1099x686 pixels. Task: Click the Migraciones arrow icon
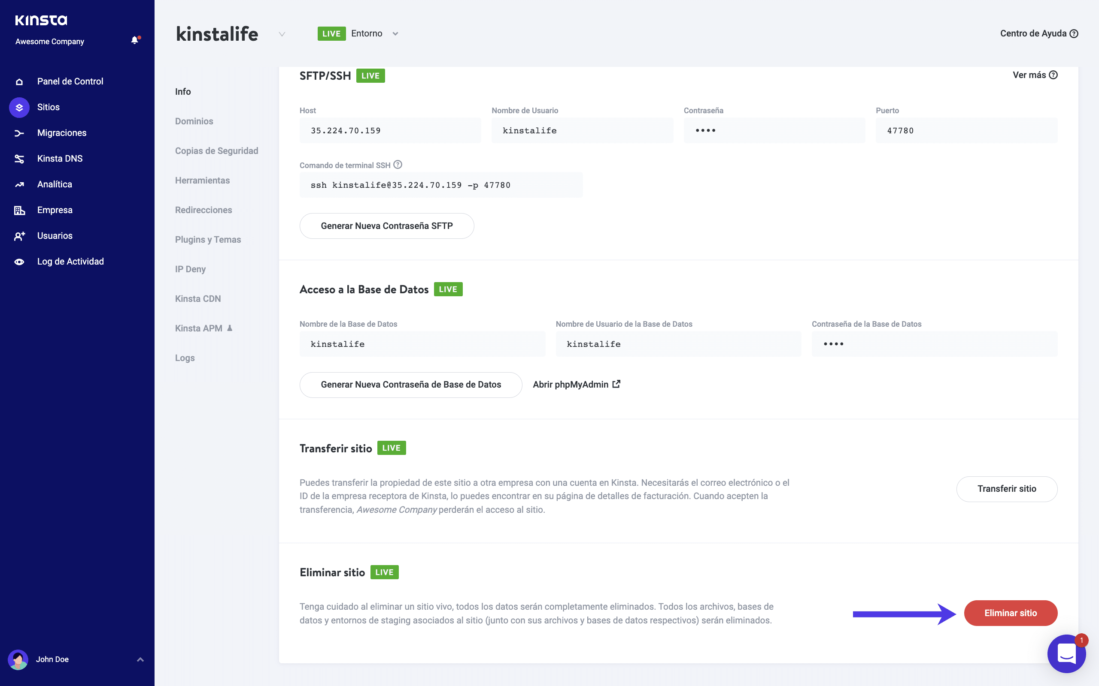tap(19, 133)
